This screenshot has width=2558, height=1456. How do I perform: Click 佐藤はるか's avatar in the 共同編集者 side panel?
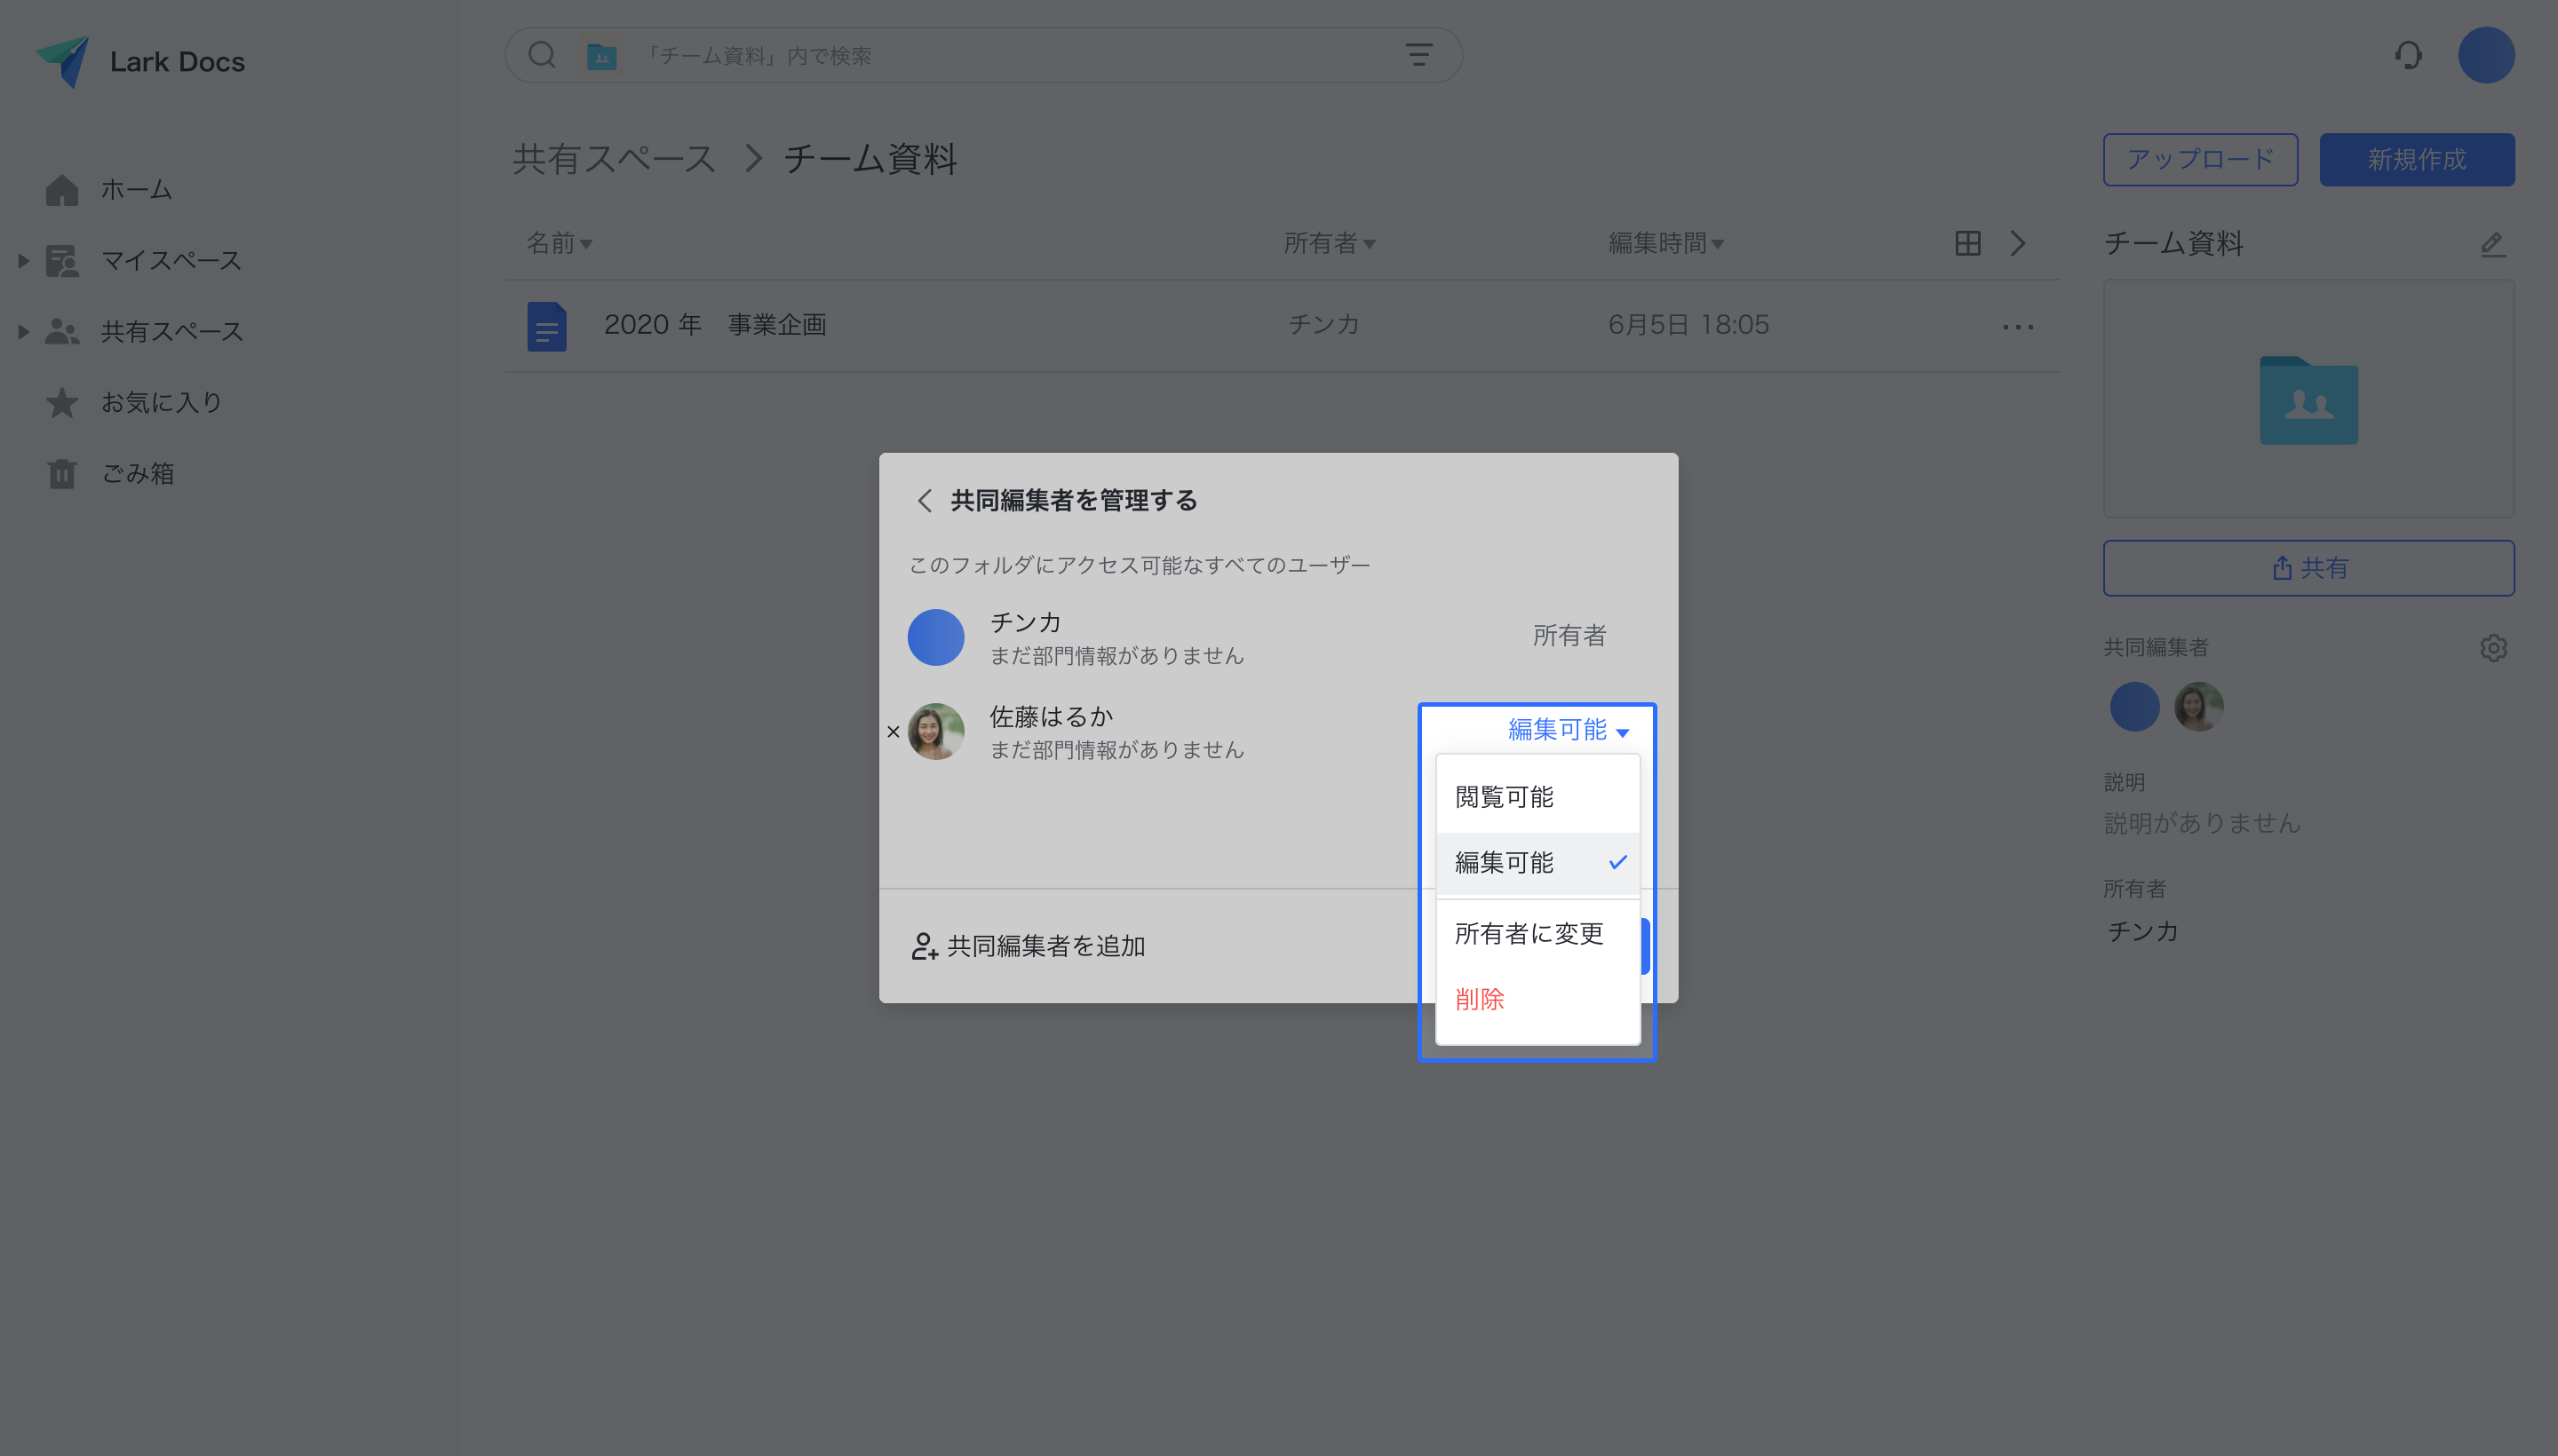point(2198,706)
